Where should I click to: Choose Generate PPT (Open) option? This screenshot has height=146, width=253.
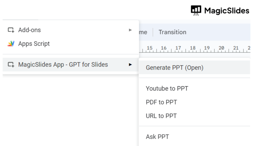pos(175,67)
